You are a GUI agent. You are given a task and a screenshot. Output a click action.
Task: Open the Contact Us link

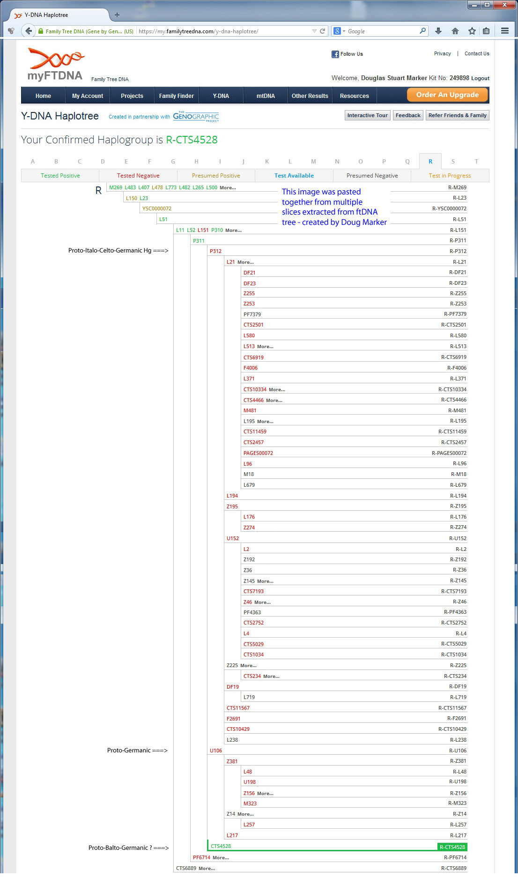point(477,53)
